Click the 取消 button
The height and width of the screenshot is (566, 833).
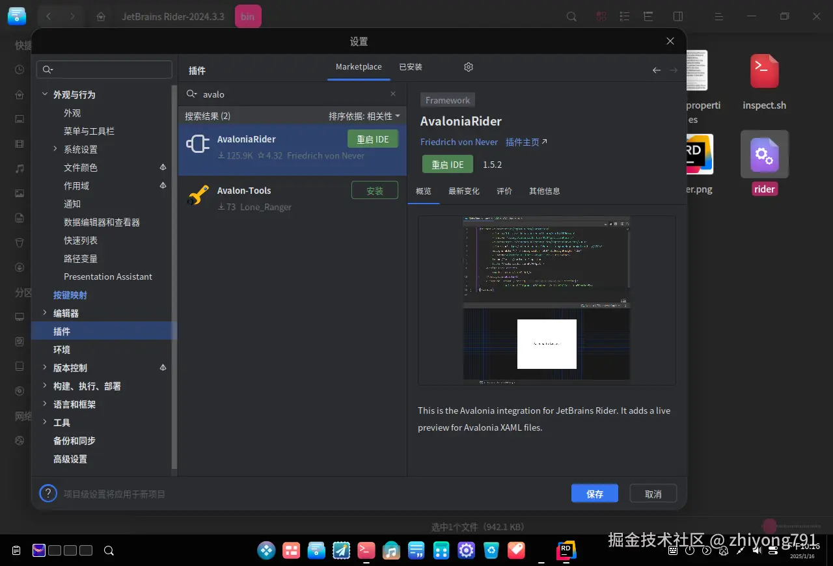[653, 494]
